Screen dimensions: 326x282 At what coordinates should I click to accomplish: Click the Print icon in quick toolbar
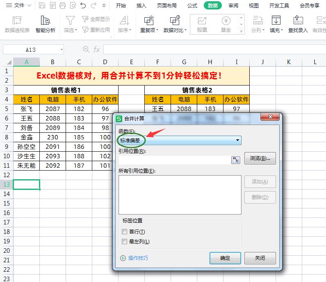(x=62, y=5)
